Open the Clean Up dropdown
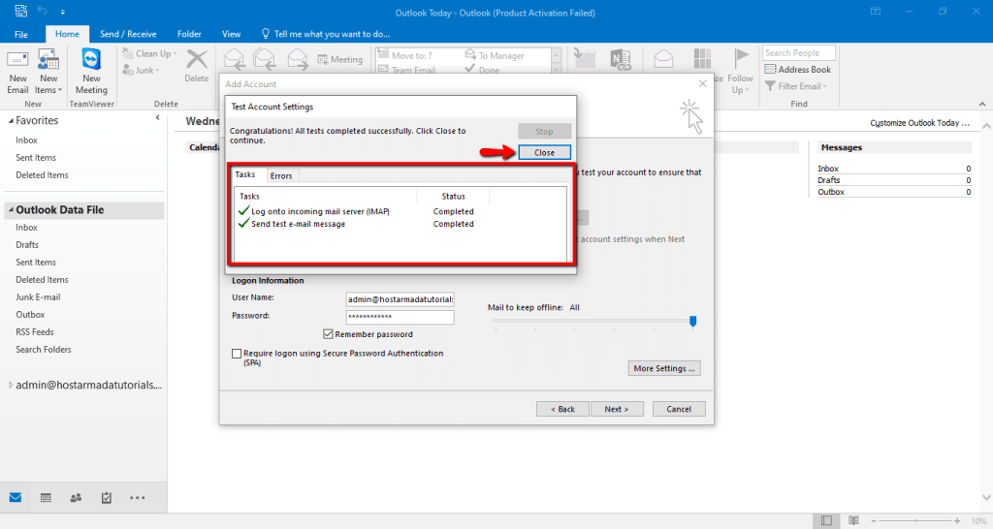Viewport: 993px width, 529px height. [149, 54]
